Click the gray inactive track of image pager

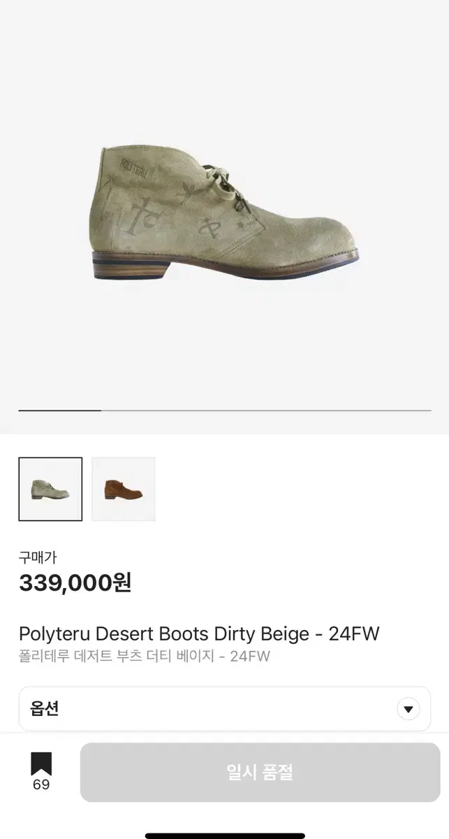266,410
